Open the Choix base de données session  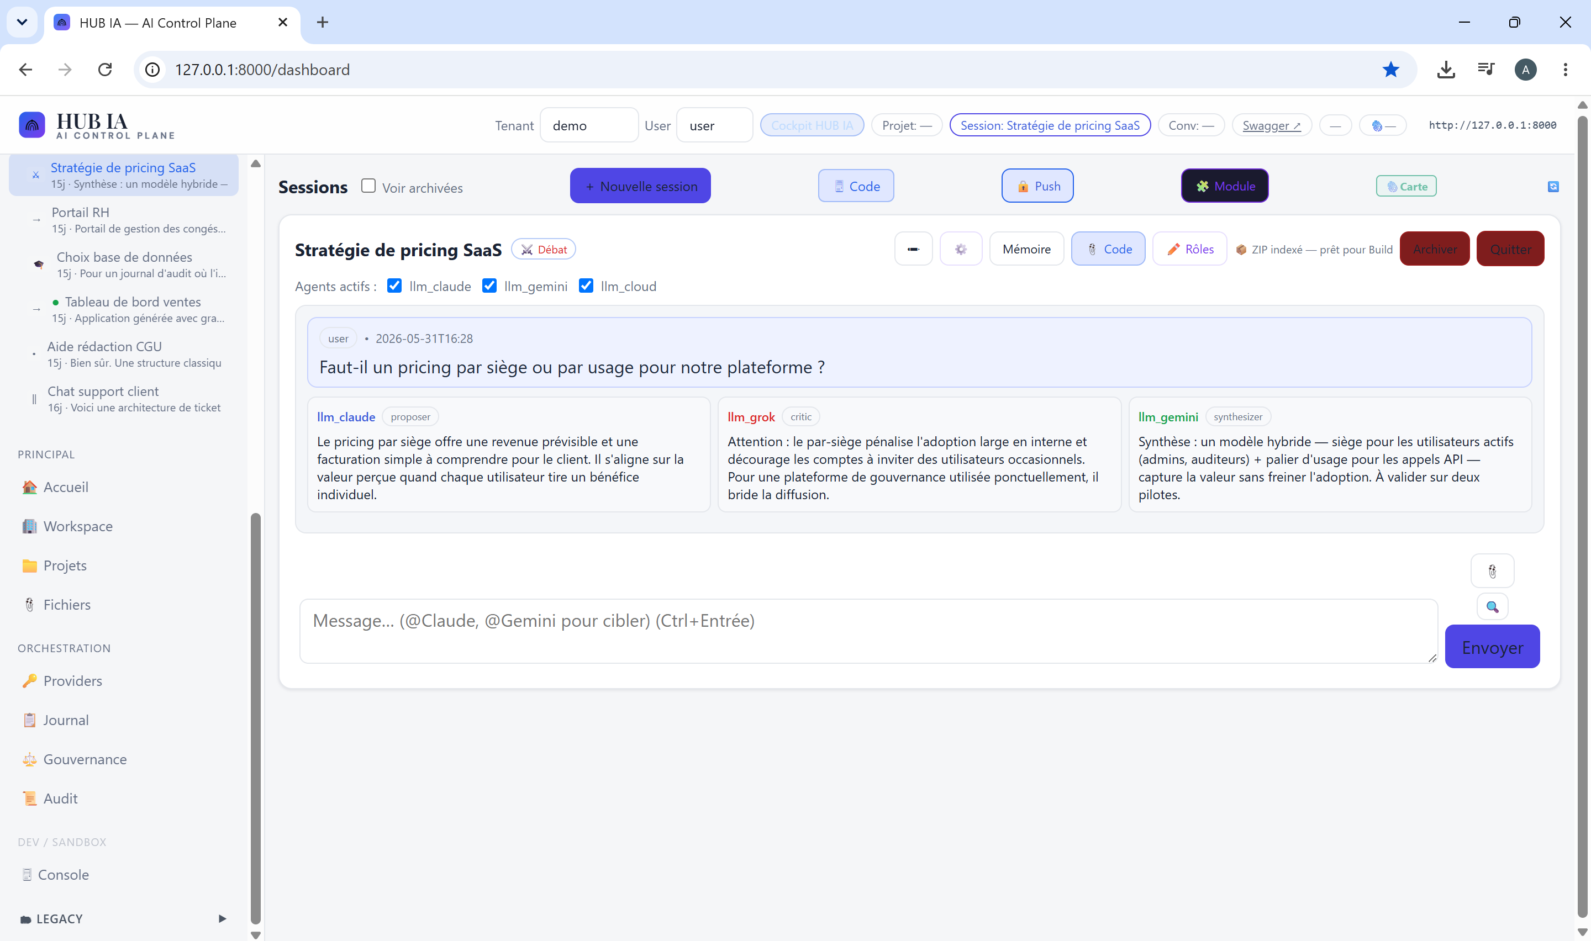124,265
